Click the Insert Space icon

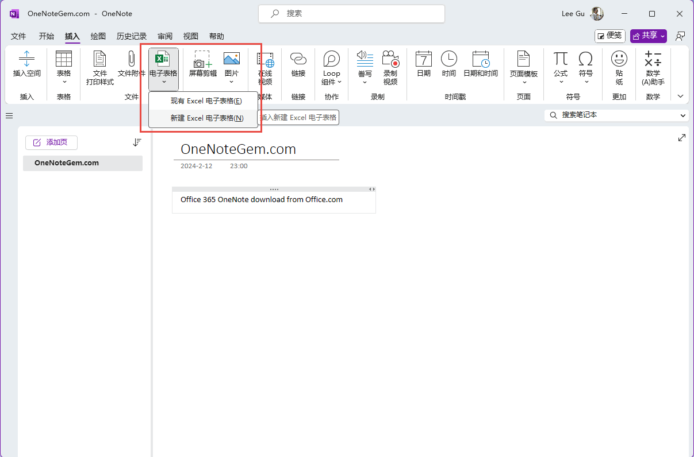coord(27,59)
